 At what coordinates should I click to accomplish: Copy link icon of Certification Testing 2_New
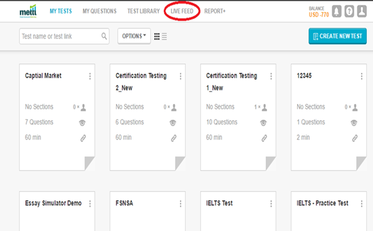tap(174, 138)
